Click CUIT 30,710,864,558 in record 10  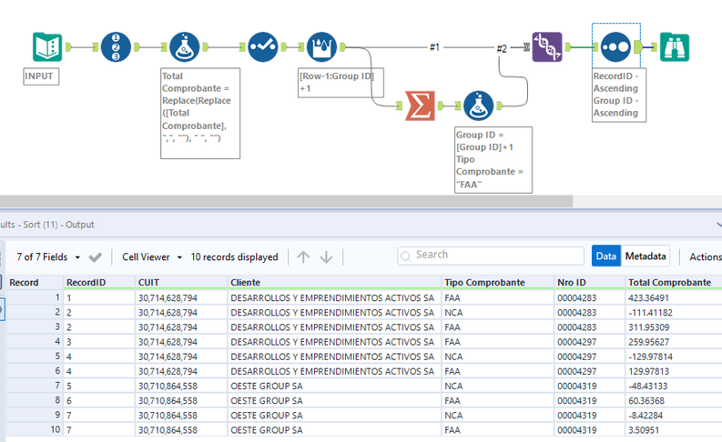pos(181,430)
